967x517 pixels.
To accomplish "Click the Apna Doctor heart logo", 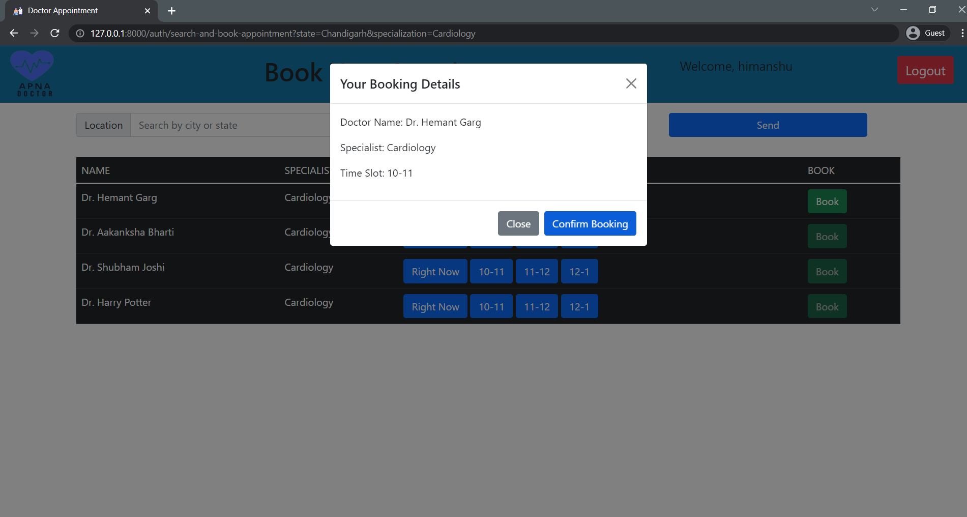I will point(33,74).
